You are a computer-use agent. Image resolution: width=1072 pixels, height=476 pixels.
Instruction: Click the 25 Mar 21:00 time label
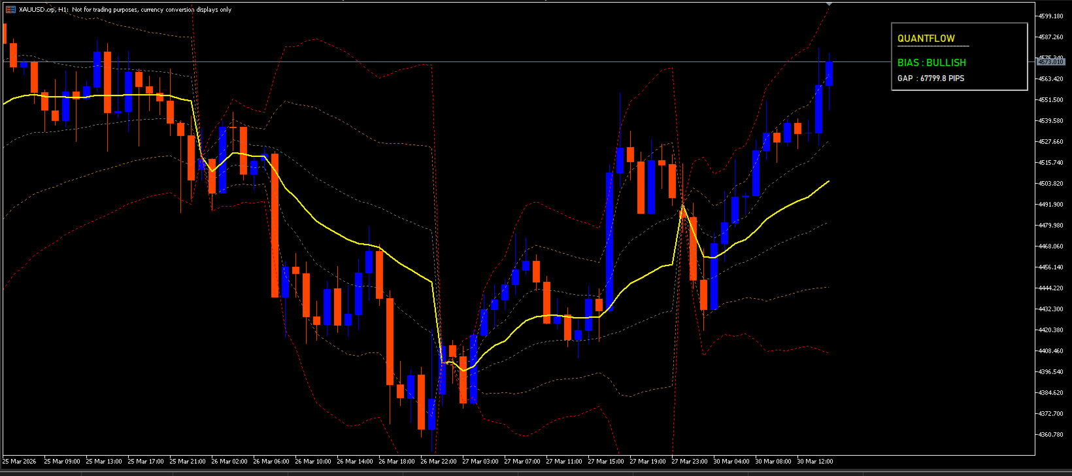pos(188,462)
